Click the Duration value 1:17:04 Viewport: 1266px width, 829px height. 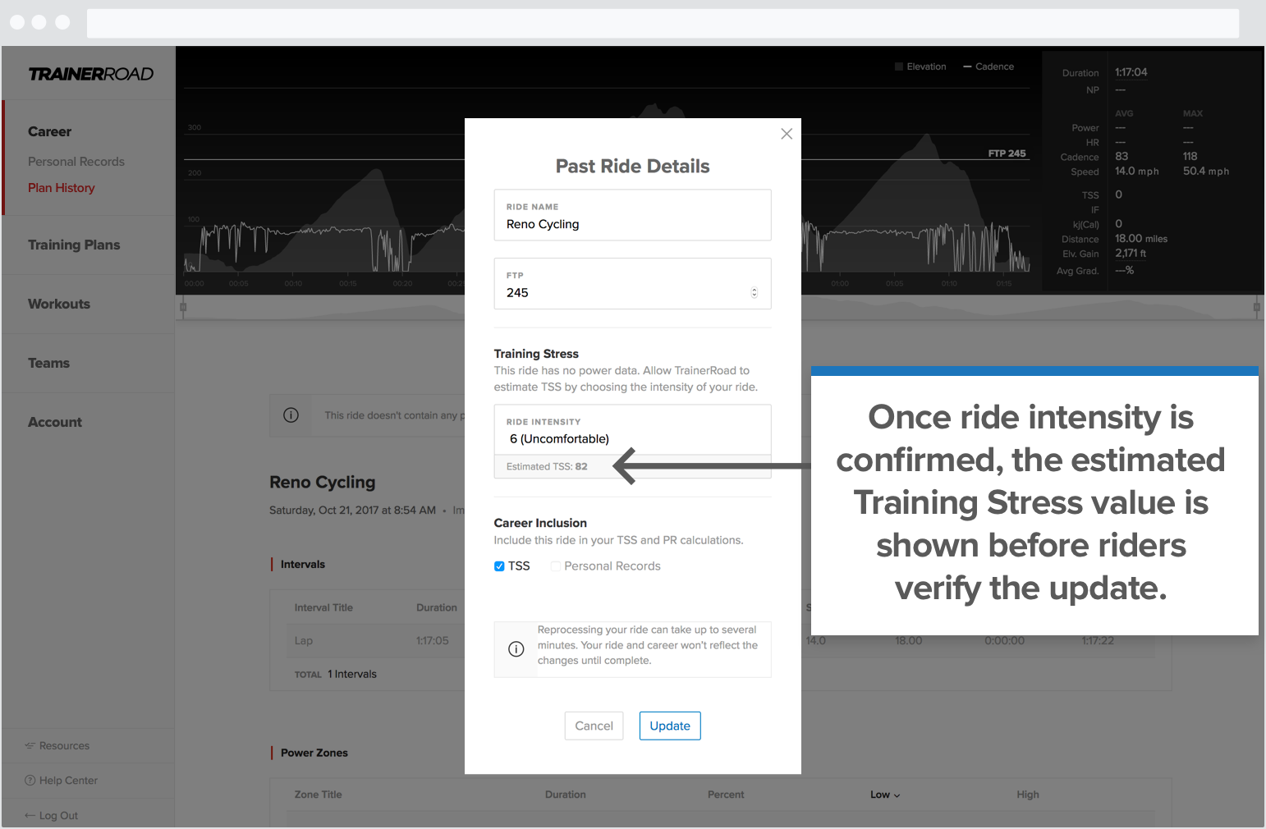pos(1131,72)
